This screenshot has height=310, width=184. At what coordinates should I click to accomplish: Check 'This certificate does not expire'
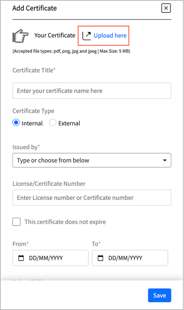[16, 222]
